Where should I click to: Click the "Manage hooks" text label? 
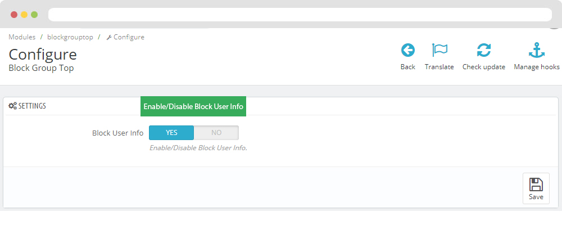point(537,67)
